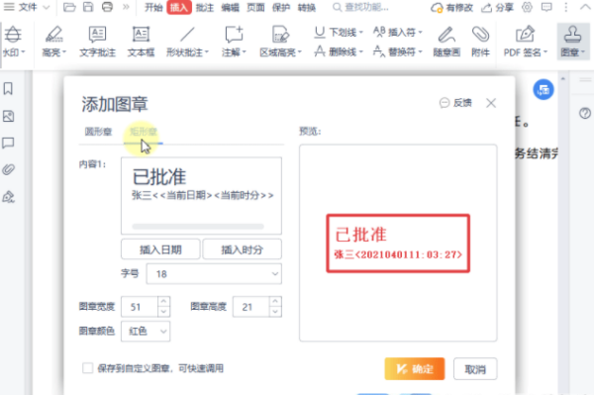Image resolution: width=594 pixels, height=395 pixels.
Task: Click the save disk icon
Action: [88, 7]
